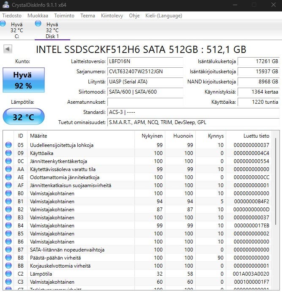Switch to the Disk 1 drive tab

[x=52, y=30]
